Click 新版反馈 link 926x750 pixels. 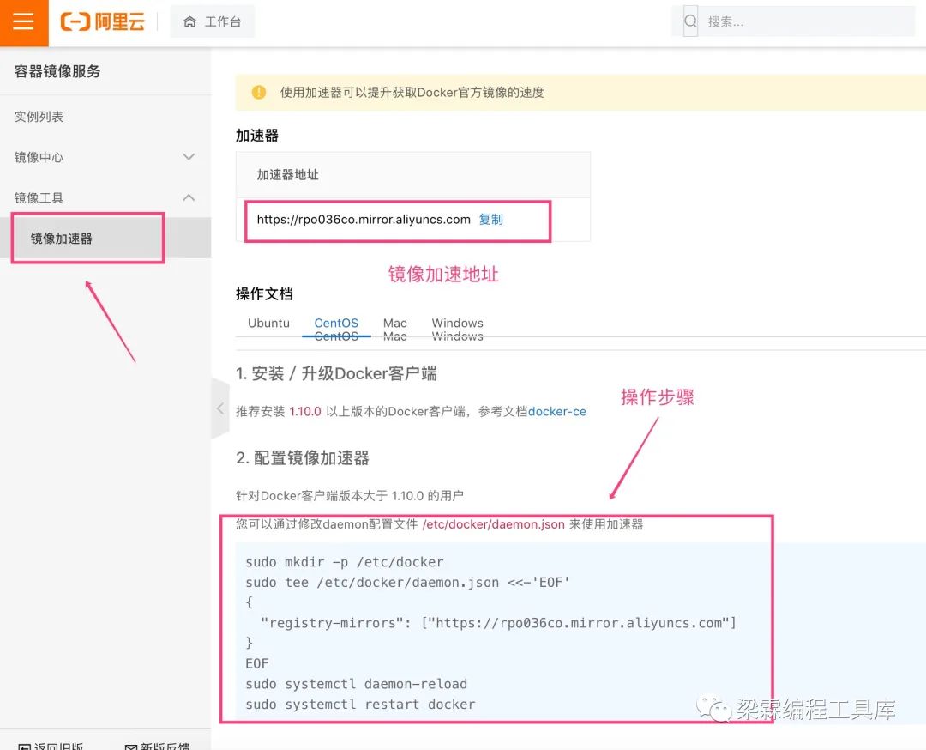click(165, 747)
